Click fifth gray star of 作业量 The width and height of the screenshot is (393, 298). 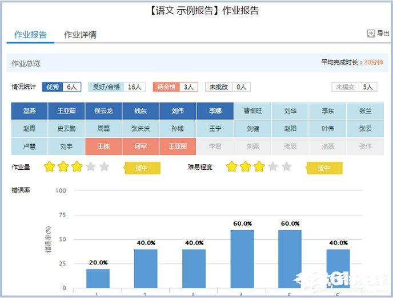105,166
